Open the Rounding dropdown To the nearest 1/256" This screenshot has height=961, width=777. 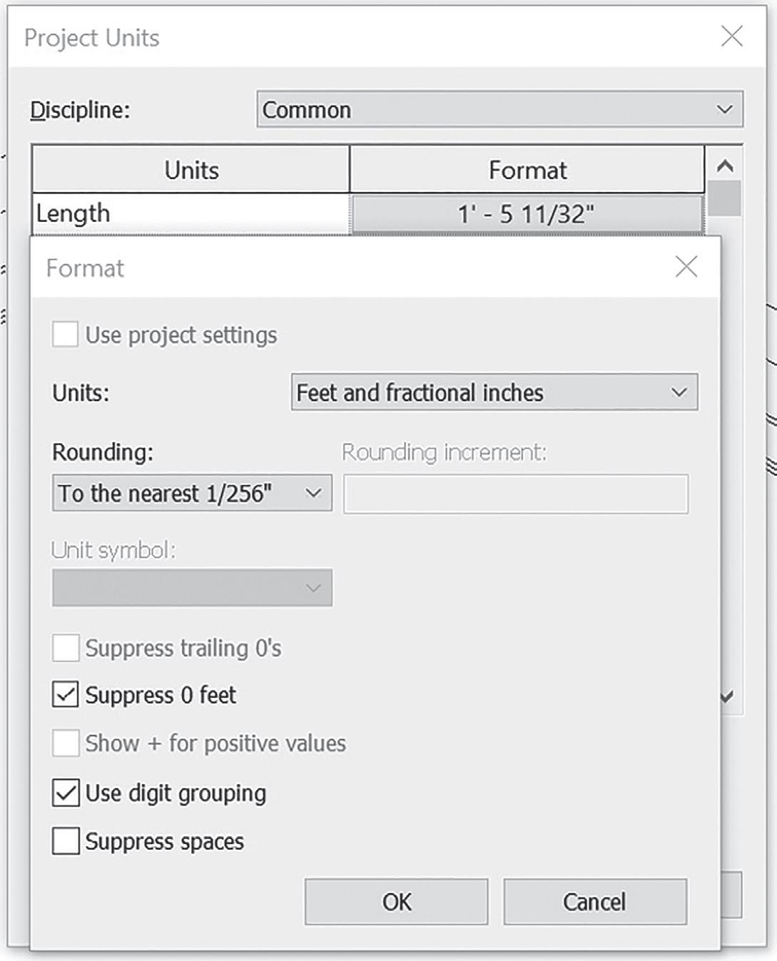(192, 493)
